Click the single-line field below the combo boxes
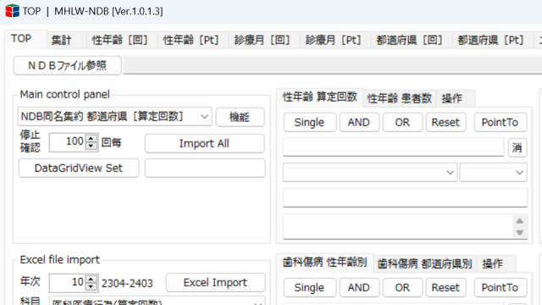This screenshot has width=542, height=305. (x=405, y=197)
